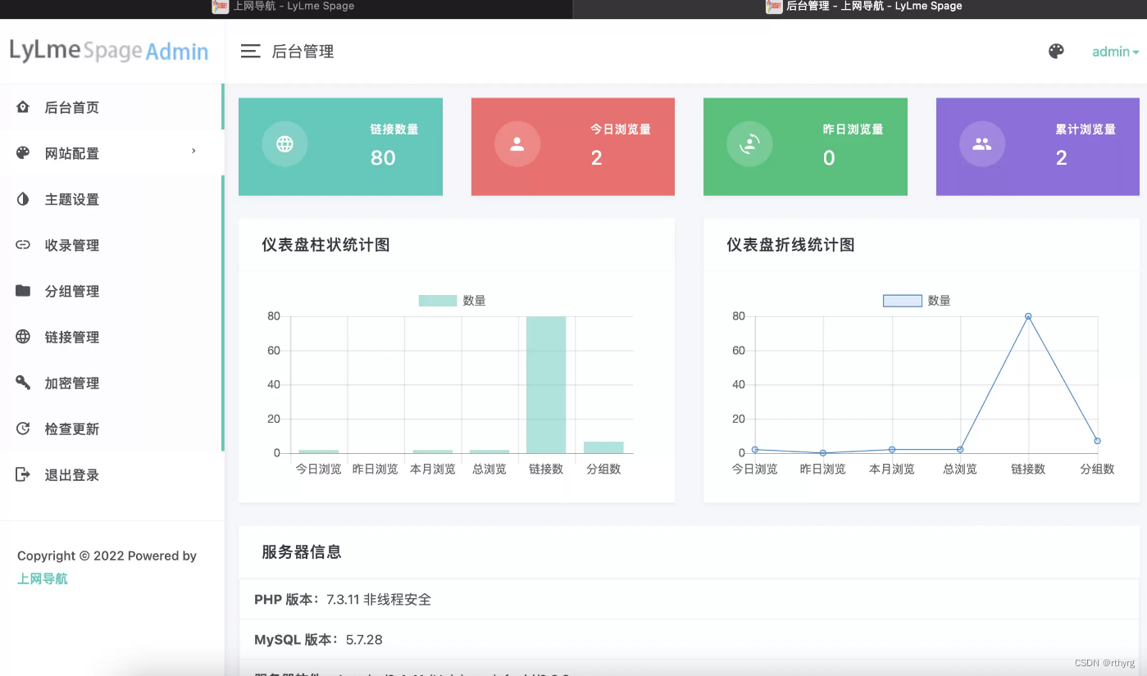Click the Copyright © 2022 Powered by text
This screenshot has width=1147, height=676.
[107, 556]
